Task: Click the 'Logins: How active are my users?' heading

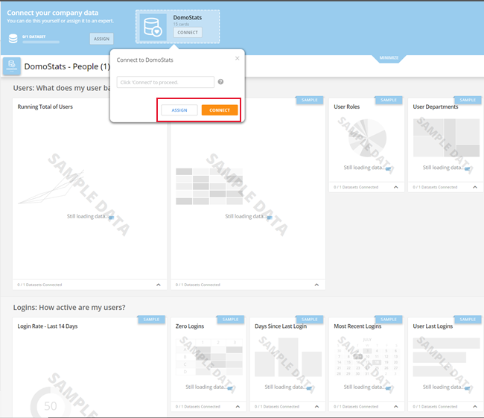Action: tap(69, 308)
